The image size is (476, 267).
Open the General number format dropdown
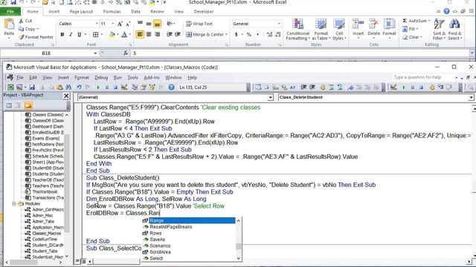pos(279,24)
